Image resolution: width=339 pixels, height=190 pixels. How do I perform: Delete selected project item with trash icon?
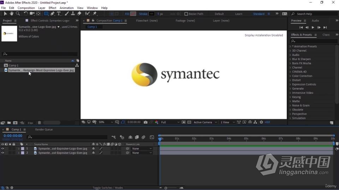[39, 123]
